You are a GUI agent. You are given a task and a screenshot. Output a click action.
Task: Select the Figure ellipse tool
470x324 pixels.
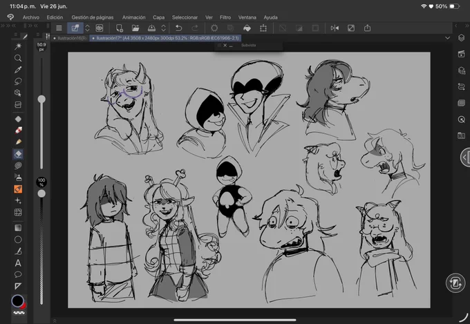[x=18, y=240]
